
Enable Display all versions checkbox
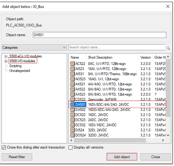[70, 148]
